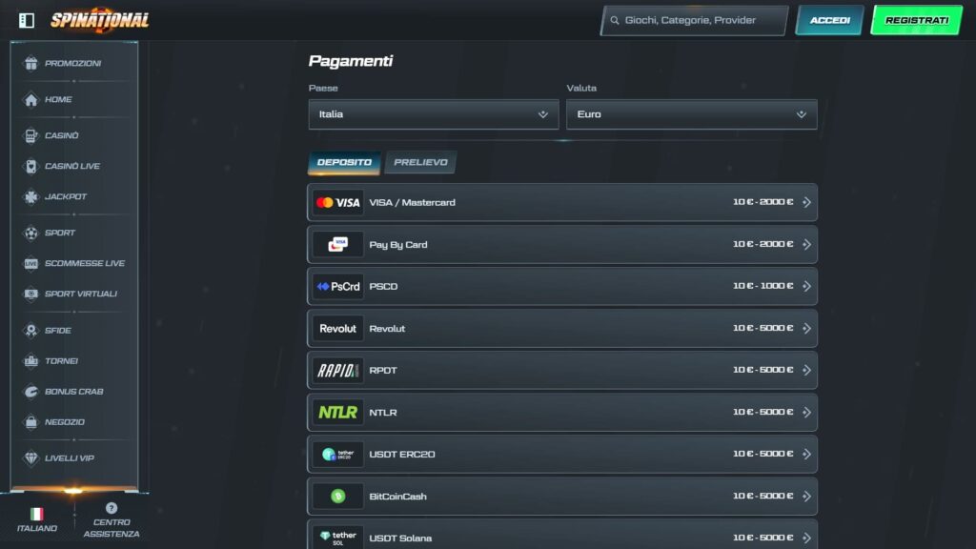Select the Deposito tab
Viewport: 976px width, 549px height.
point(344,162)
